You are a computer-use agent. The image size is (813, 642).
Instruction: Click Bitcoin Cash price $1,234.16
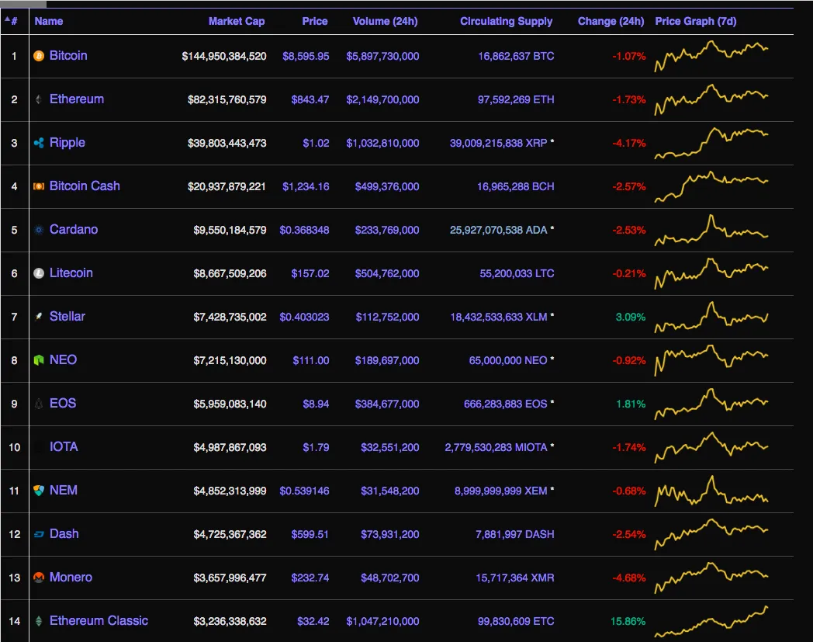click(306, 186)
